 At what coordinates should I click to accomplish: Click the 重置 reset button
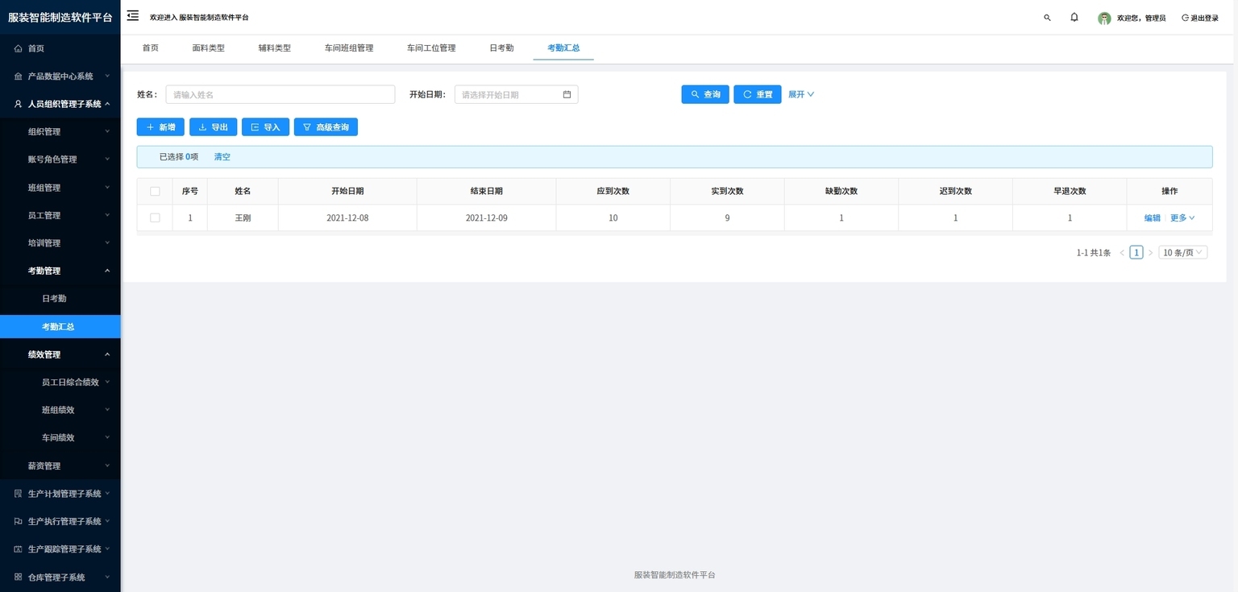(758, 94)
